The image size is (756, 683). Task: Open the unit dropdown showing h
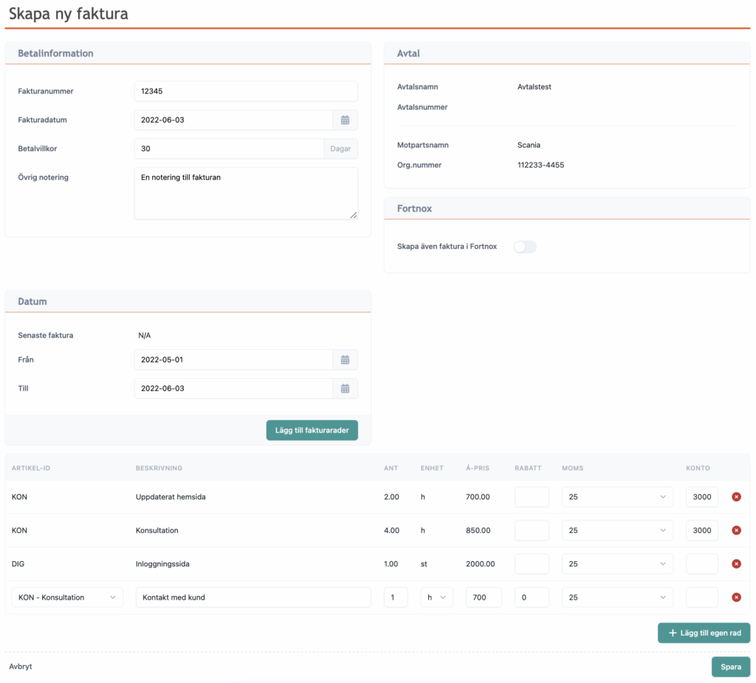pyautogui.click(x=436, y=597)
